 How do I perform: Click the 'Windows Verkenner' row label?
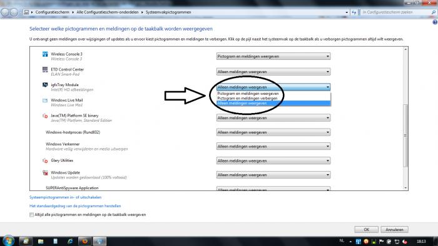pos(63,144)
